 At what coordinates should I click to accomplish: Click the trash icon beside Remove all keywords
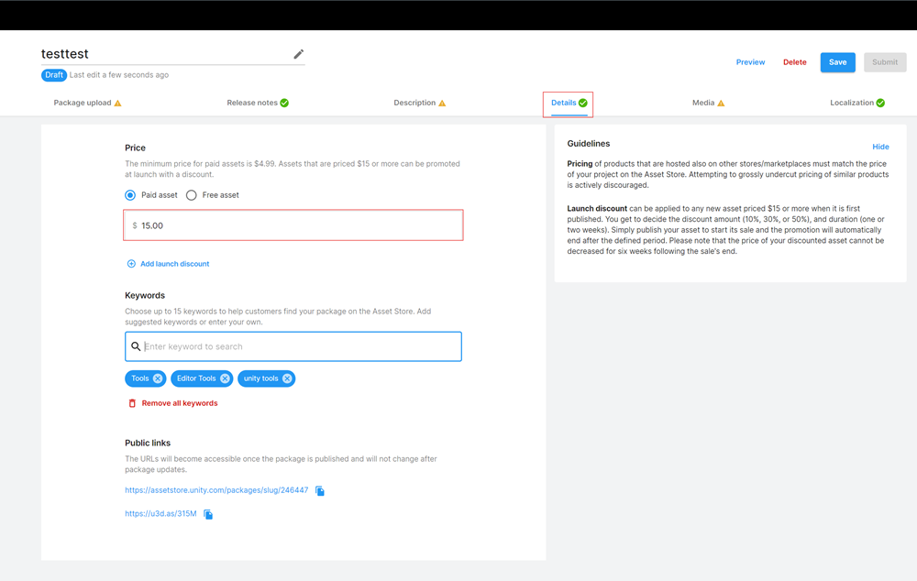coord(132,403)
